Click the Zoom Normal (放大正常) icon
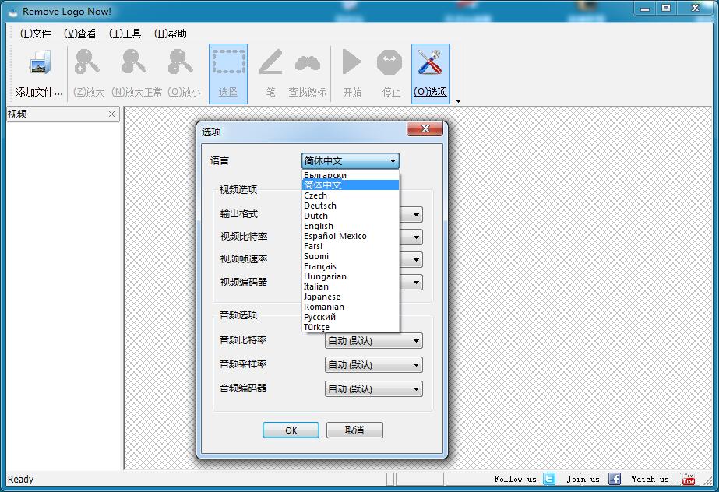This screenshot has height=492, width=719. (134, 61)
